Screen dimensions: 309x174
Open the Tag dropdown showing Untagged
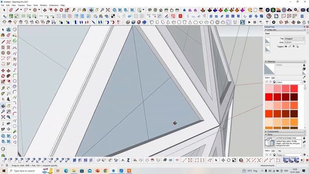[295, 39]
